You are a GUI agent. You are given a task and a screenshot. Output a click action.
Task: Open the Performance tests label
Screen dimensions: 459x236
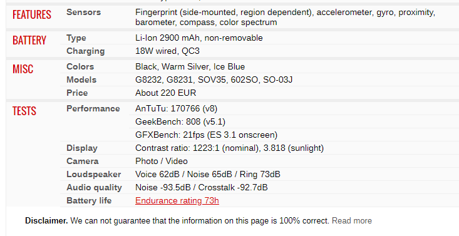coord(93,109)
